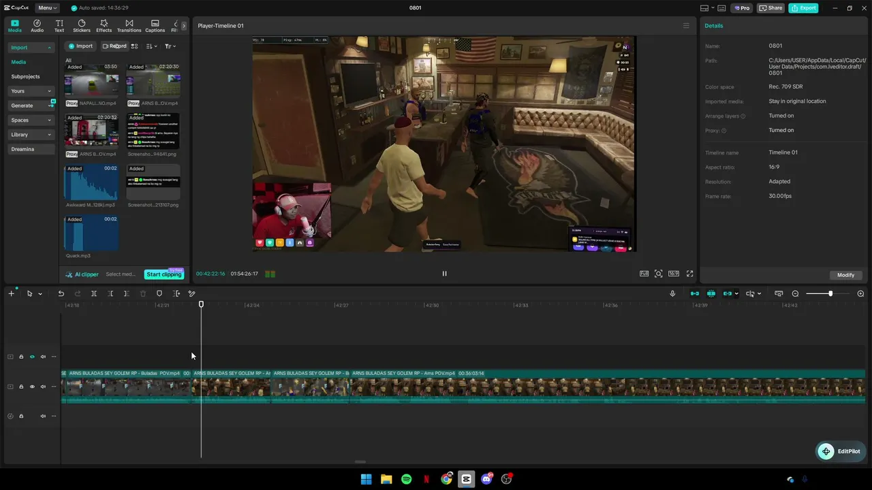
Task: Expand the Generate sidebar section
Action: [x=31, y=105]
